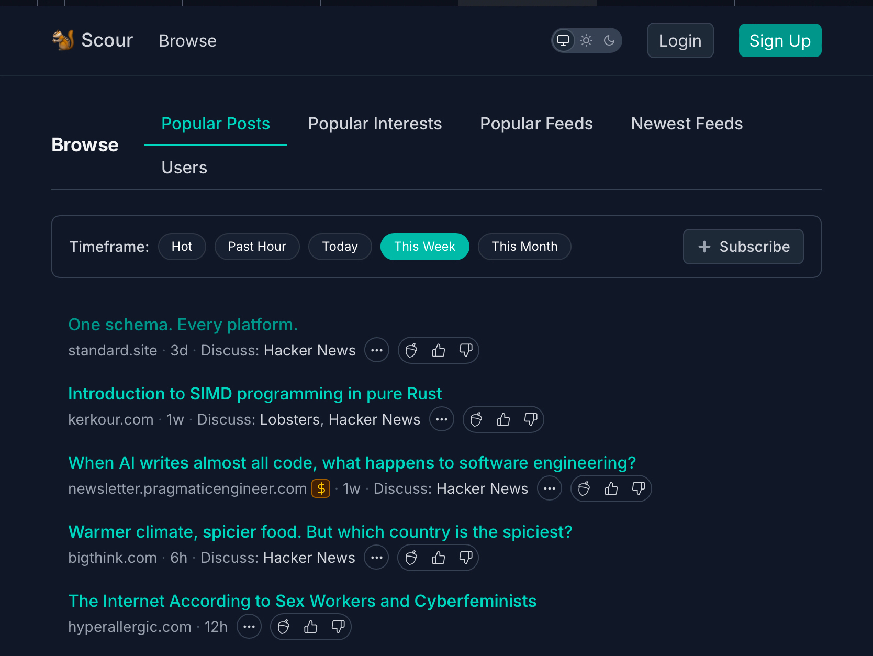Open ellipsis menu on hyperallergic post
873x656 pixels.
249,627
